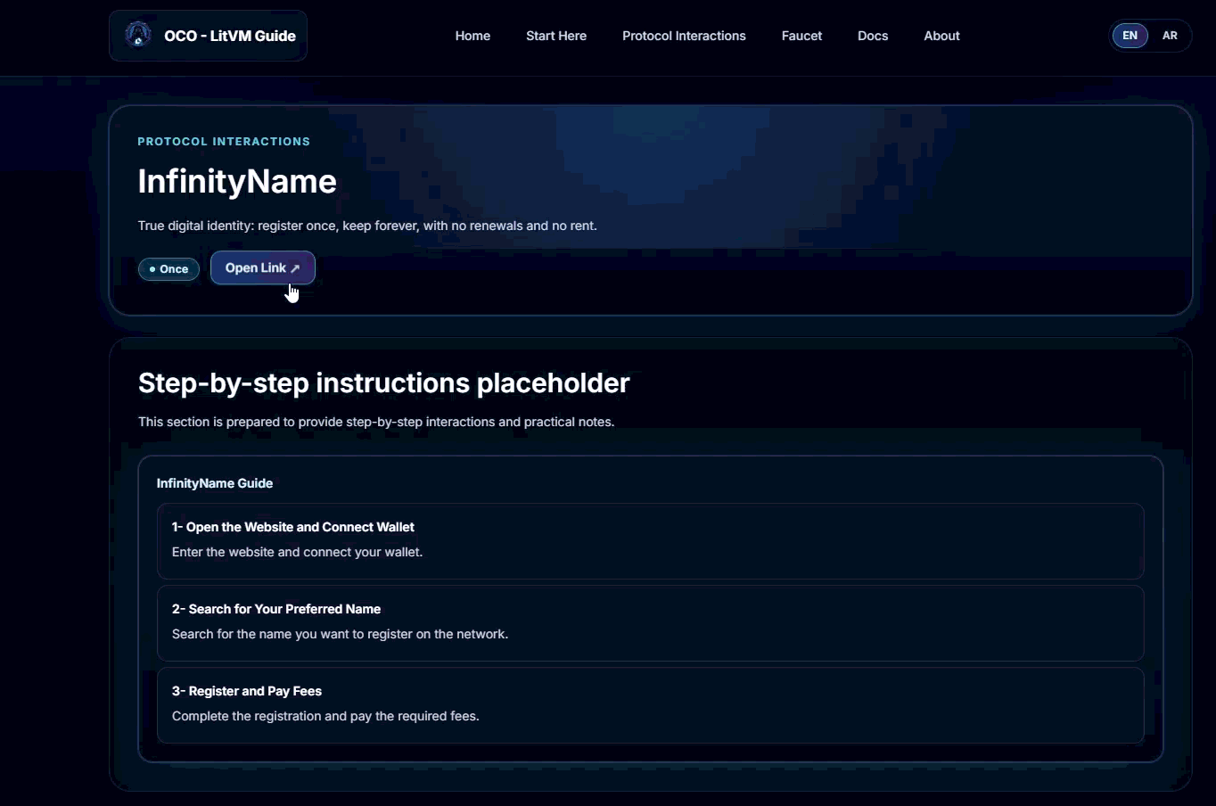The height and width of the screenshot is (806, 1216).
Task: Select step 3- Register and Pay Fees
Action: click(x=649, y=705)
